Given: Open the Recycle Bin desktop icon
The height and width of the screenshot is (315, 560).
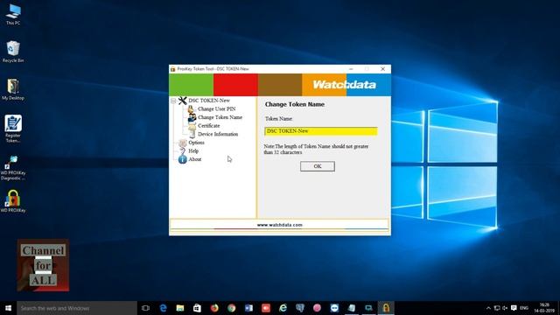Looking at the screenshot, I should (13, 52).
